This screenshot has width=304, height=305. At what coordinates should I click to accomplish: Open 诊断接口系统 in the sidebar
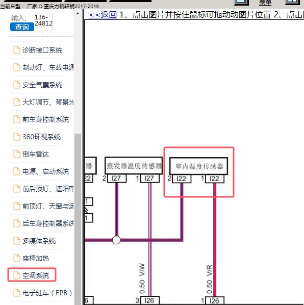coord(42,50)
